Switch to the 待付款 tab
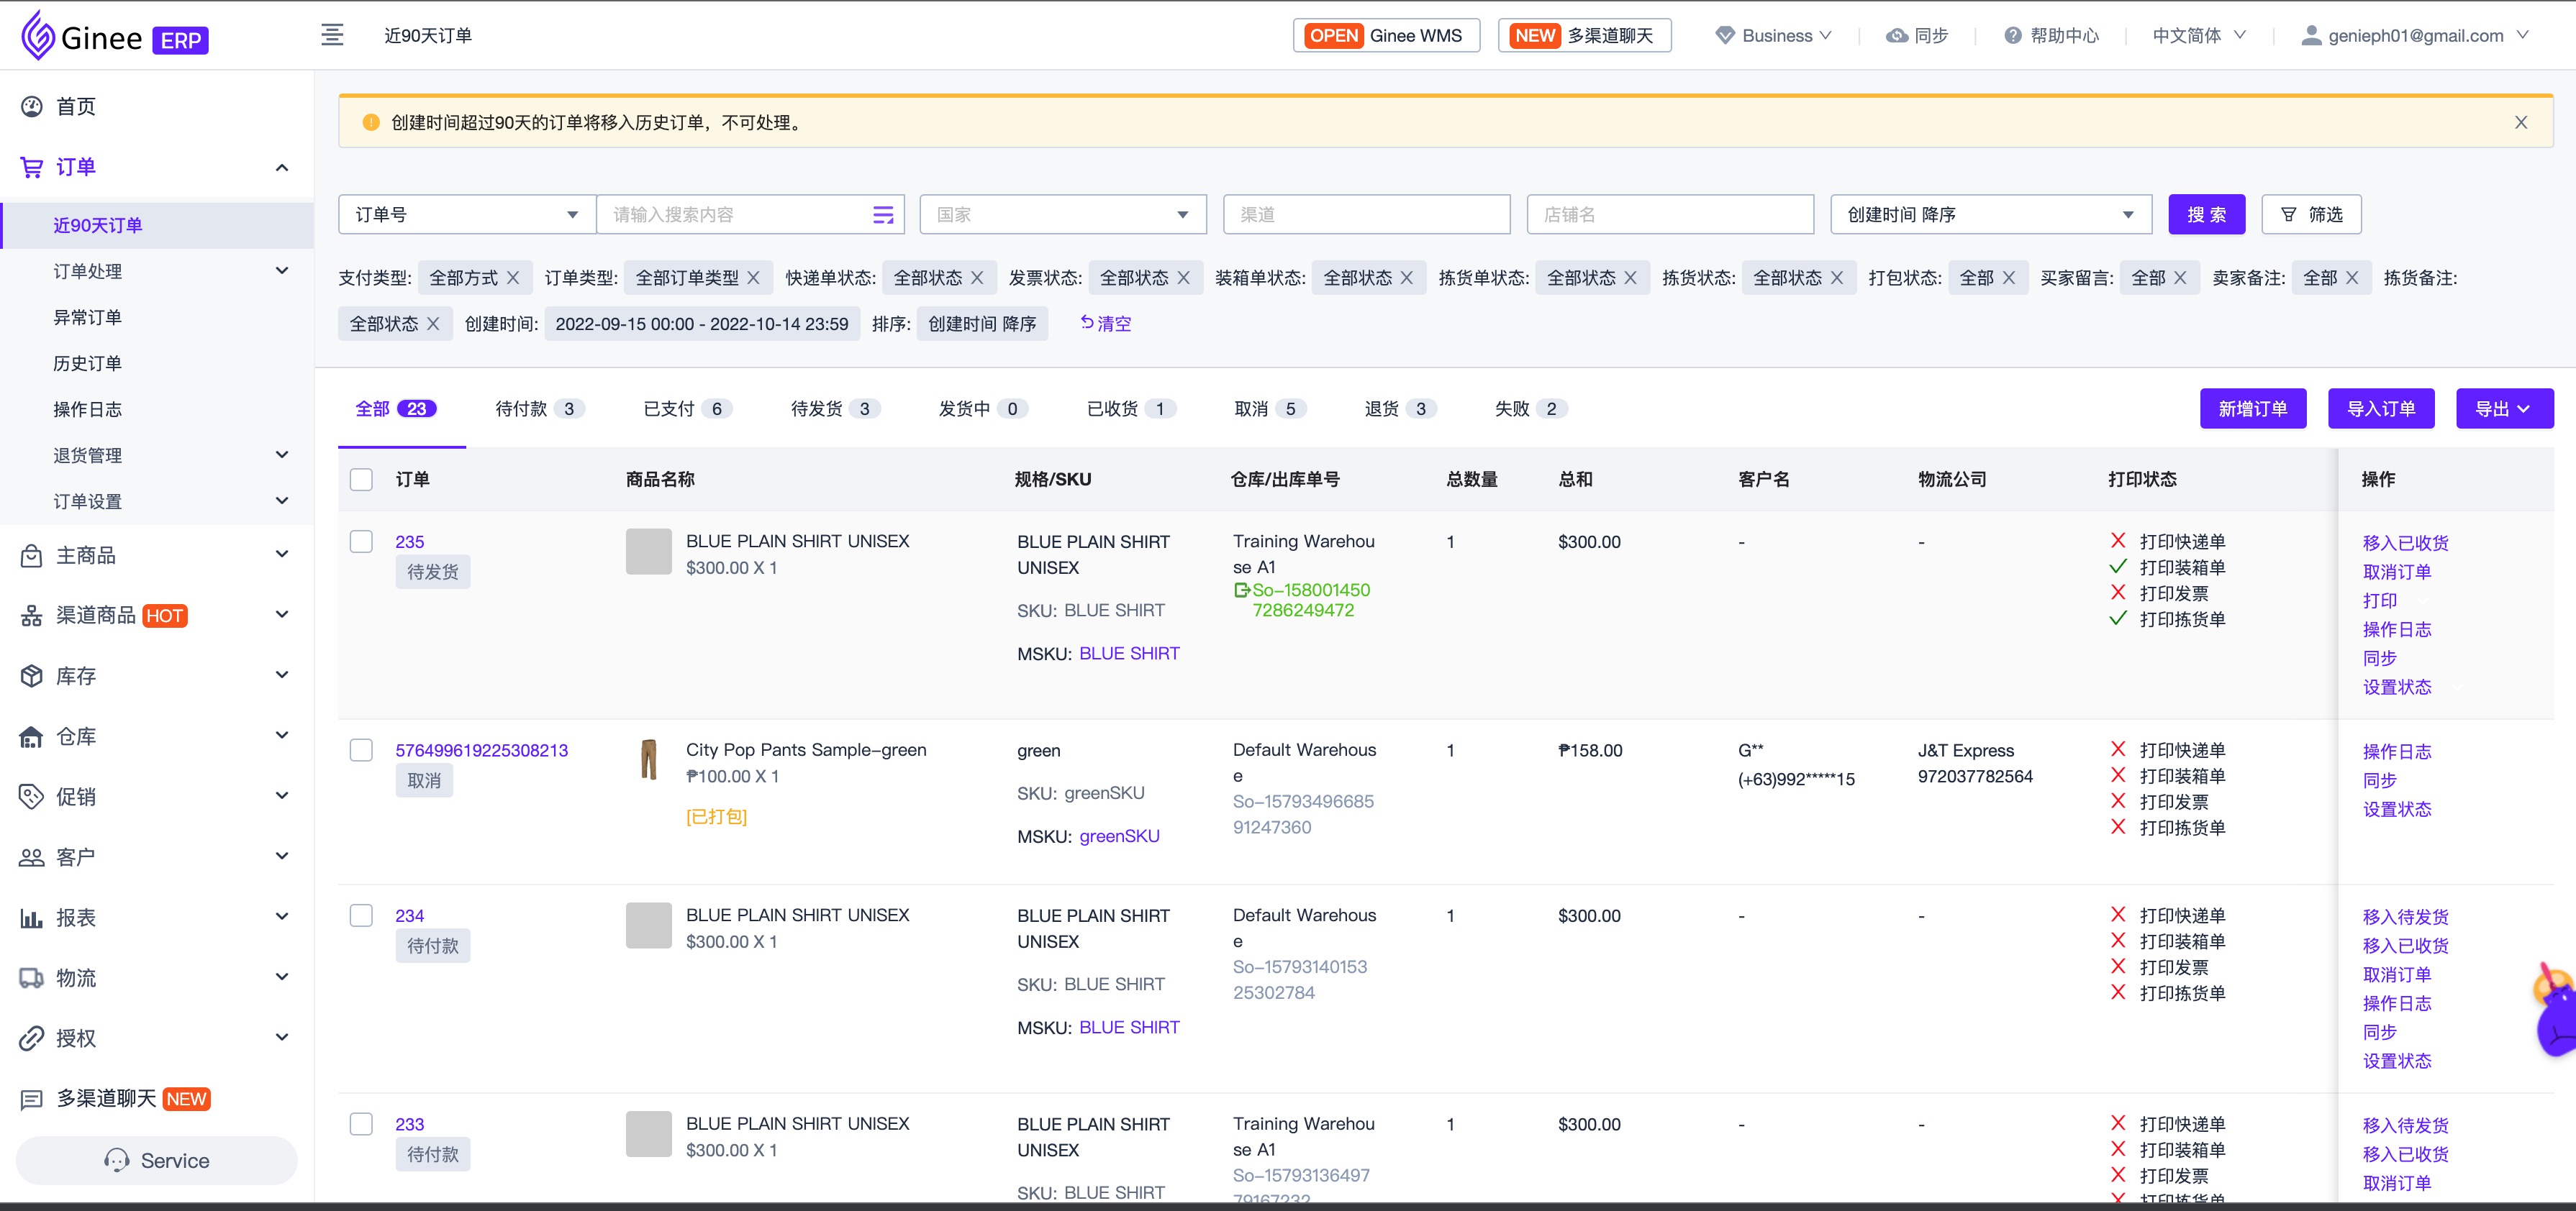This screenshot has height=1211, width=2576. click(x=540, y=408)
